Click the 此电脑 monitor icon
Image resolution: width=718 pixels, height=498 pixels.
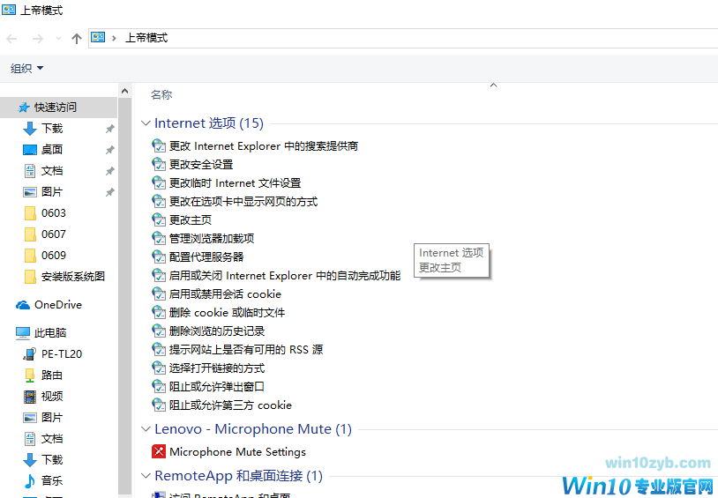pos(23,333)
